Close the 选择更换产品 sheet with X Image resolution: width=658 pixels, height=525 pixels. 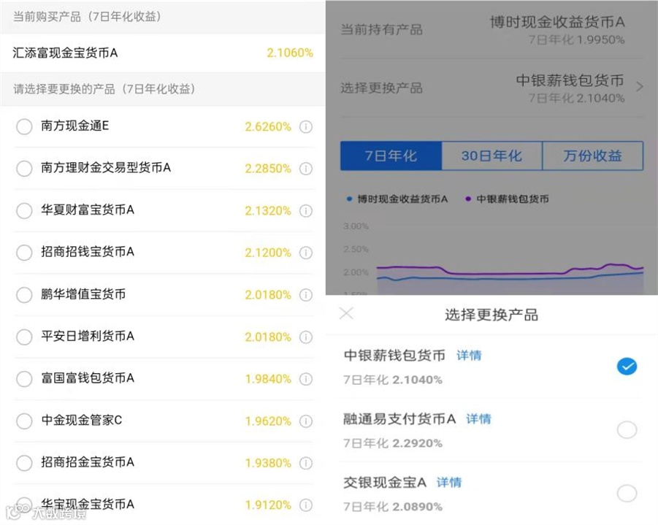pyautogui.click(x=347, y=313)
